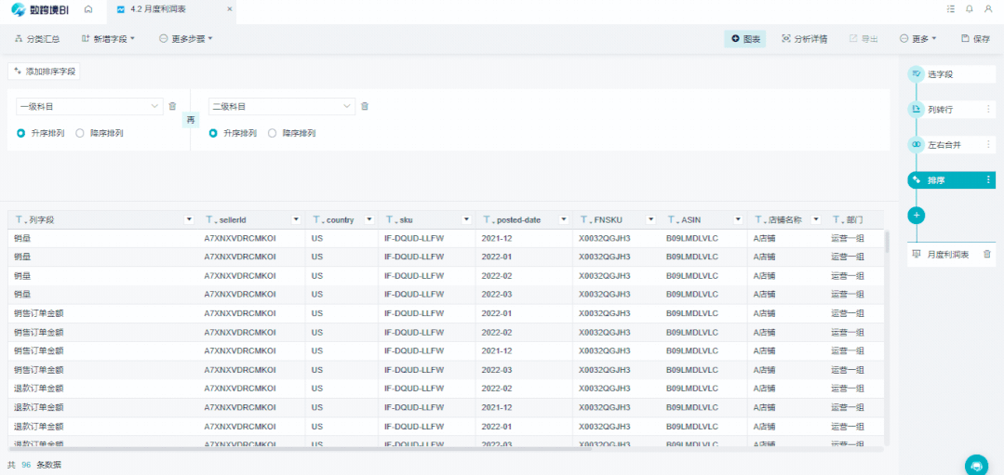The height and width of the screenshot is (475, 1004).
Task: Open the 列转行 step options menu
Action: (x=988, y=110)
